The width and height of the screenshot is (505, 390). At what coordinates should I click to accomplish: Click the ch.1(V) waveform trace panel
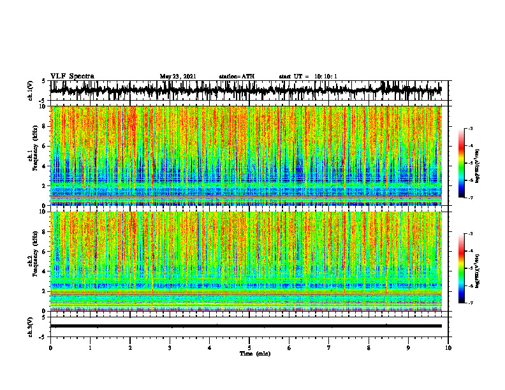click(249, 90)
